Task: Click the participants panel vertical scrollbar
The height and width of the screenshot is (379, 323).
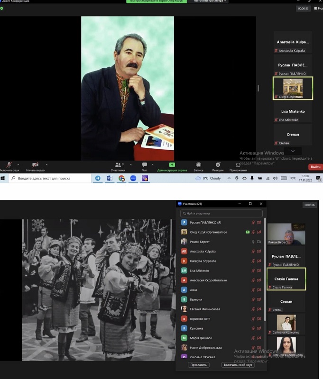Action: [265, 270]
